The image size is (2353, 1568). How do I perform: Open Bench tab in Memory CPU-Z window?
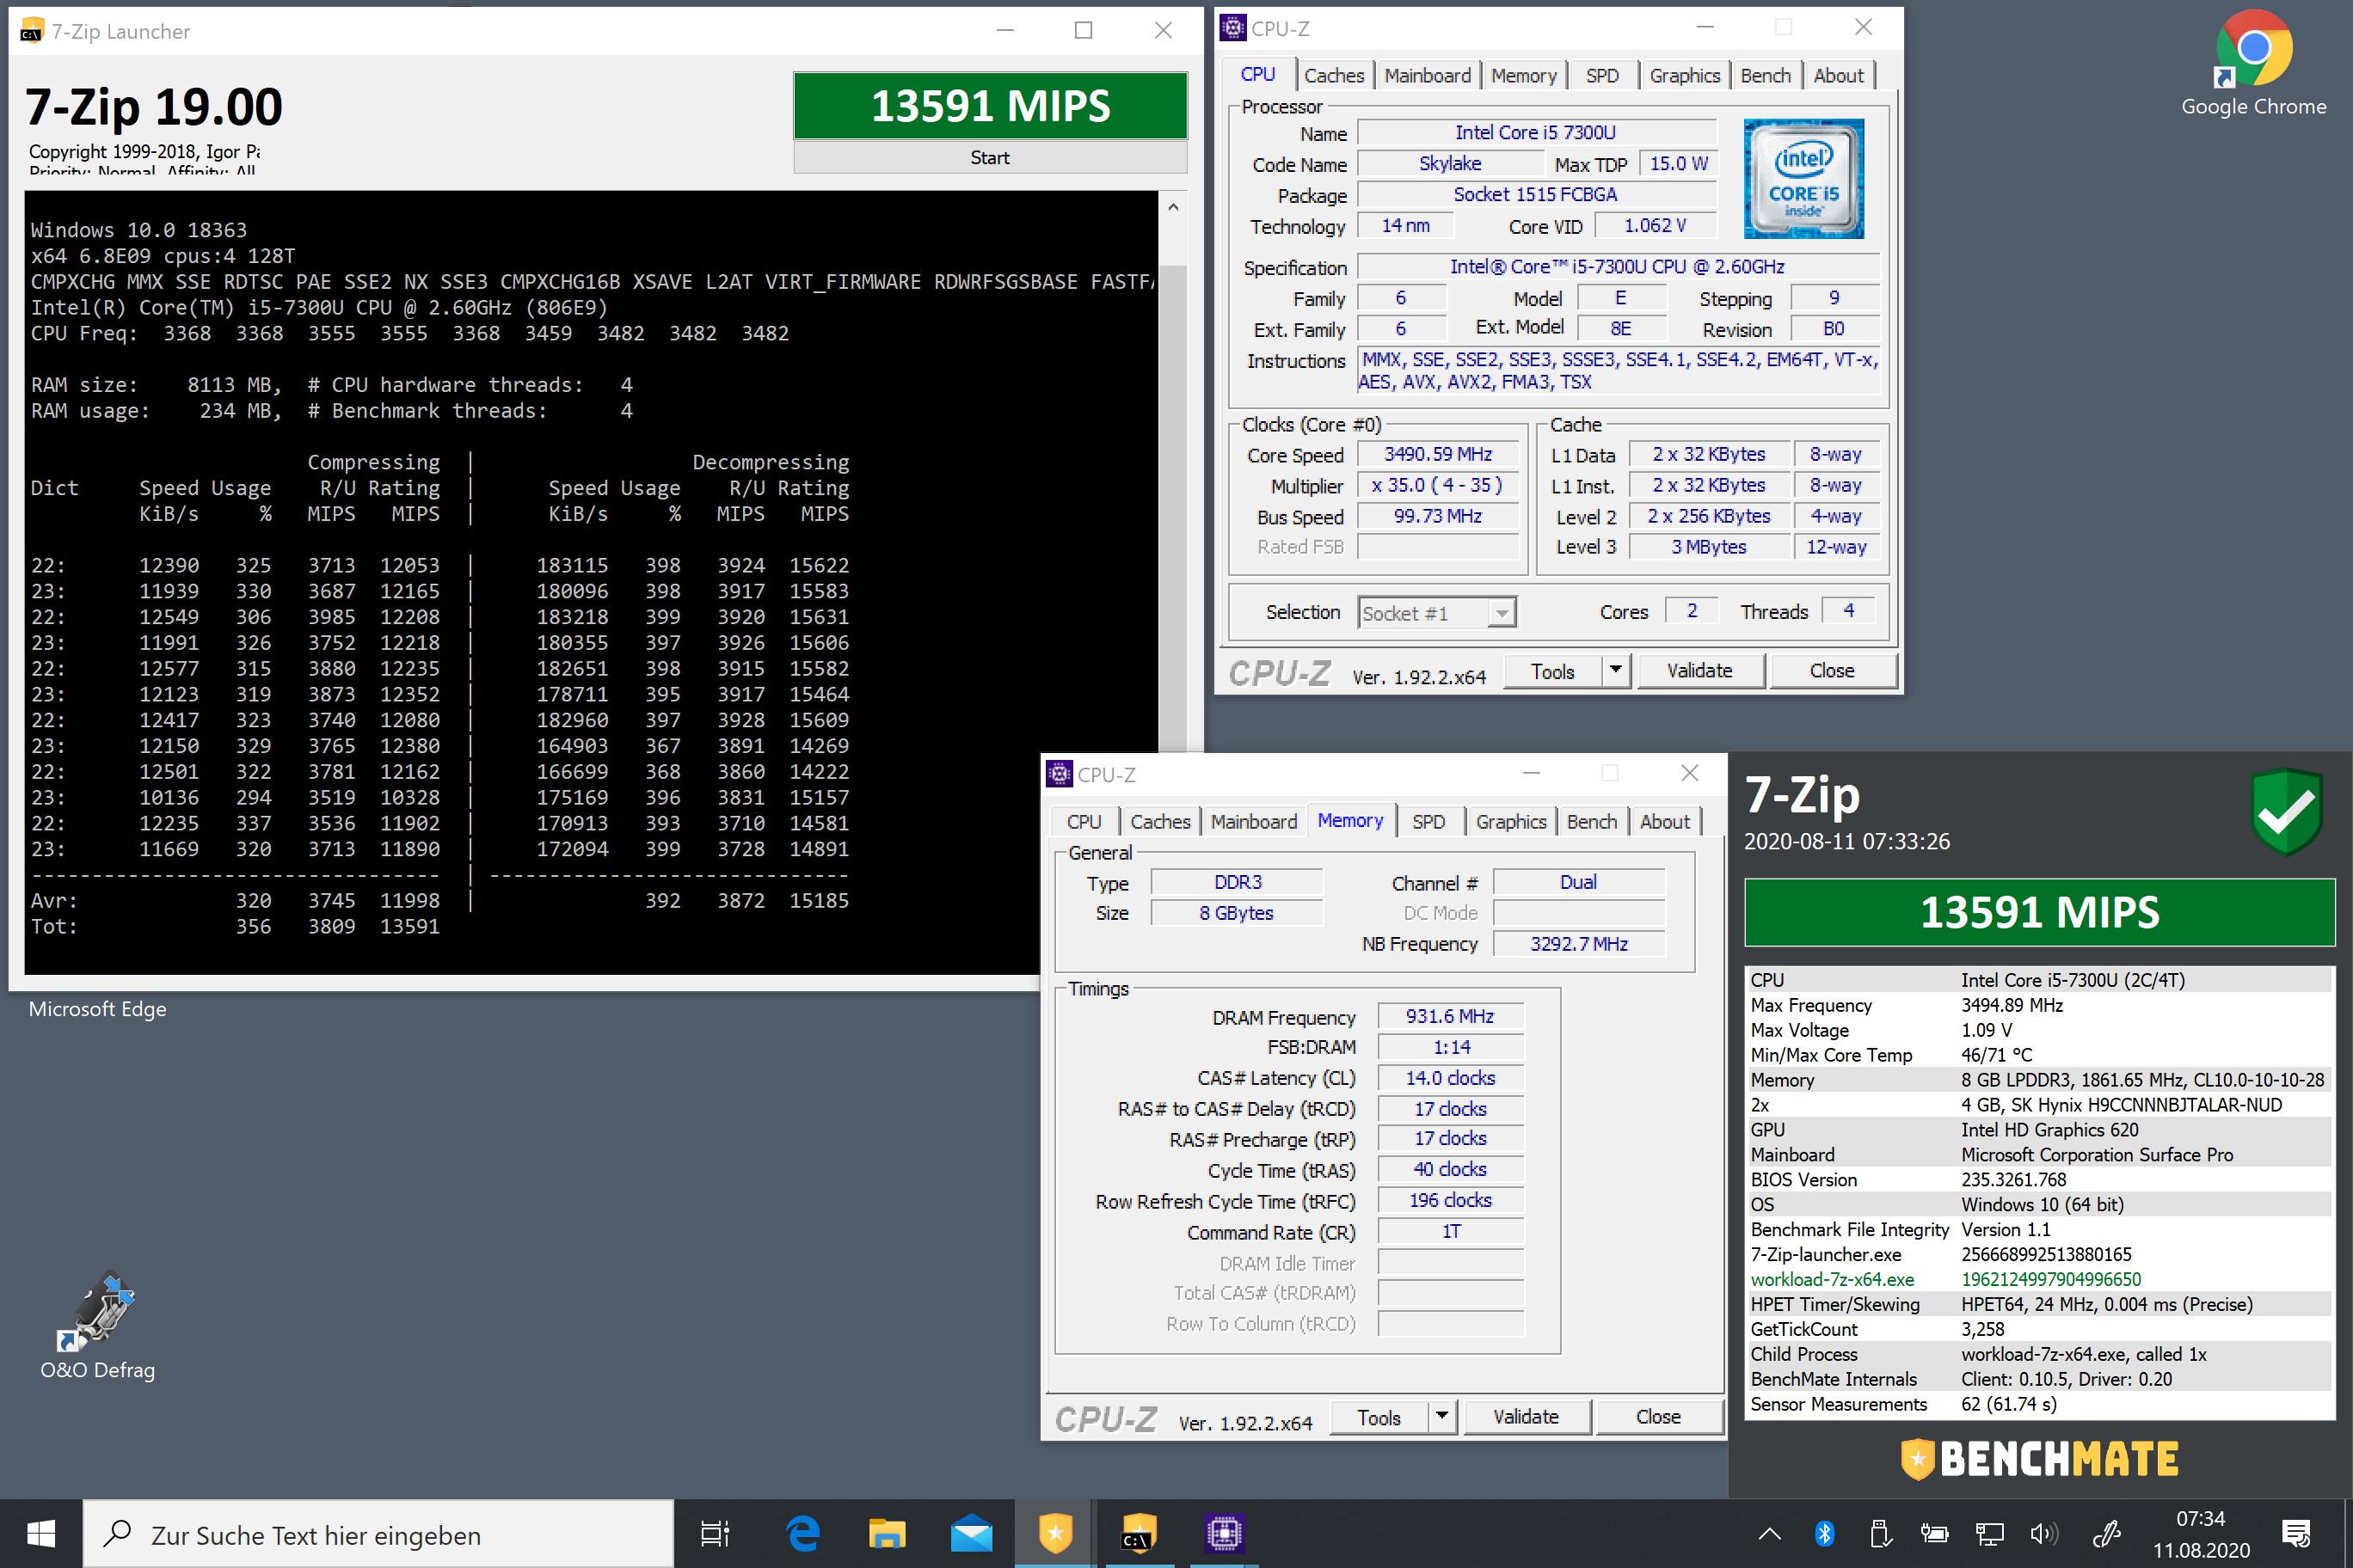pos(1591,821)
